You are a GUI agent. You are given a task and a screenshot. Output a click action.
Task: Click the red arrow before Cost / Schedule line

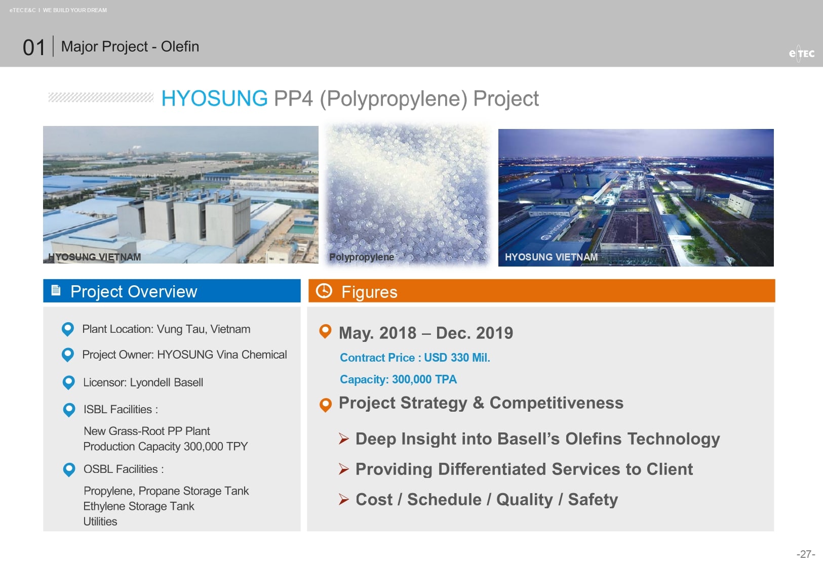tap(344, 500)
